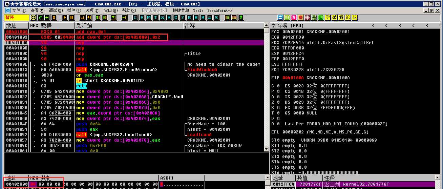Click the 注释 column header in disassembly
The height and width of the screenshot is (189, 443).
[223, 26]
